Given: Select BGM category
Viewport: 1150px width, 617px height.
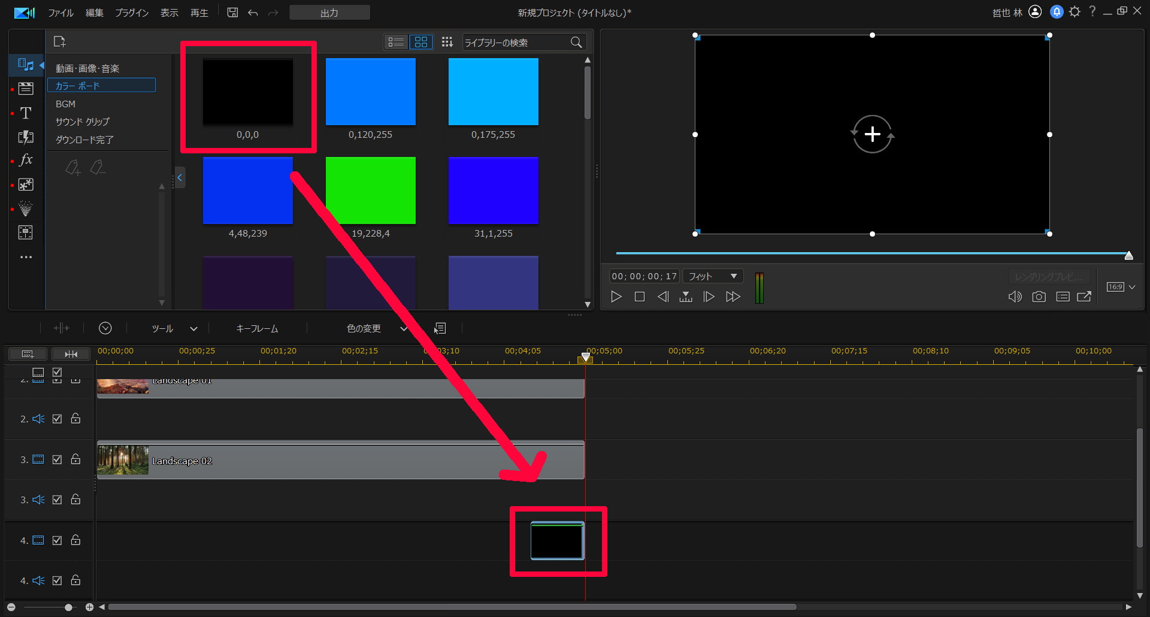Looking at the screenshot, I should (x=65, y=104).
